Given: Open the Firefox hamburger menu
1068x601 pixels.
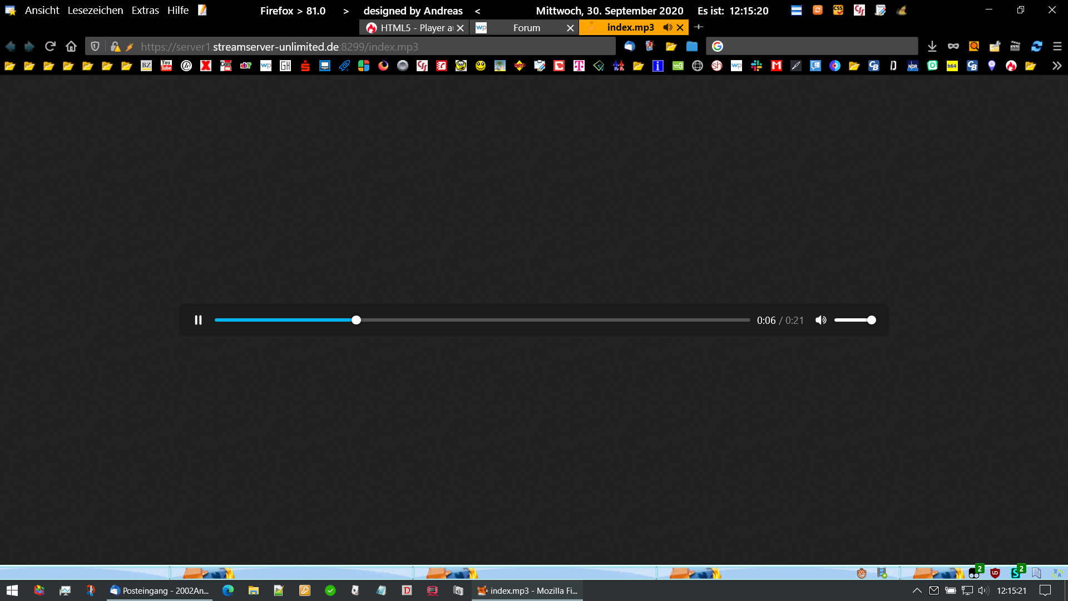Looking at the screenshot, I should click(1057, 46).
